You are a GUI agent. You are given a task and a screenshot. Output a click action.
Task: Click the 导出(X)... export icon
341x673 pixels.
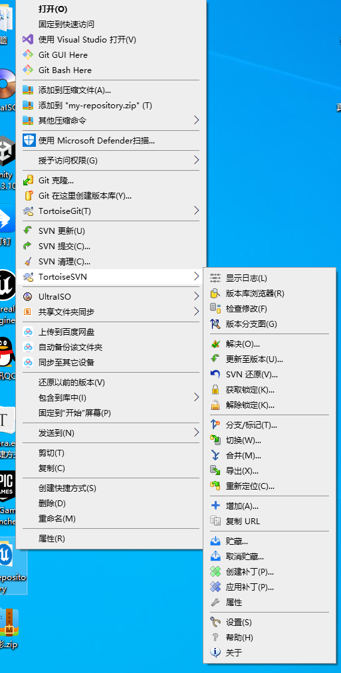click(215, 471)
